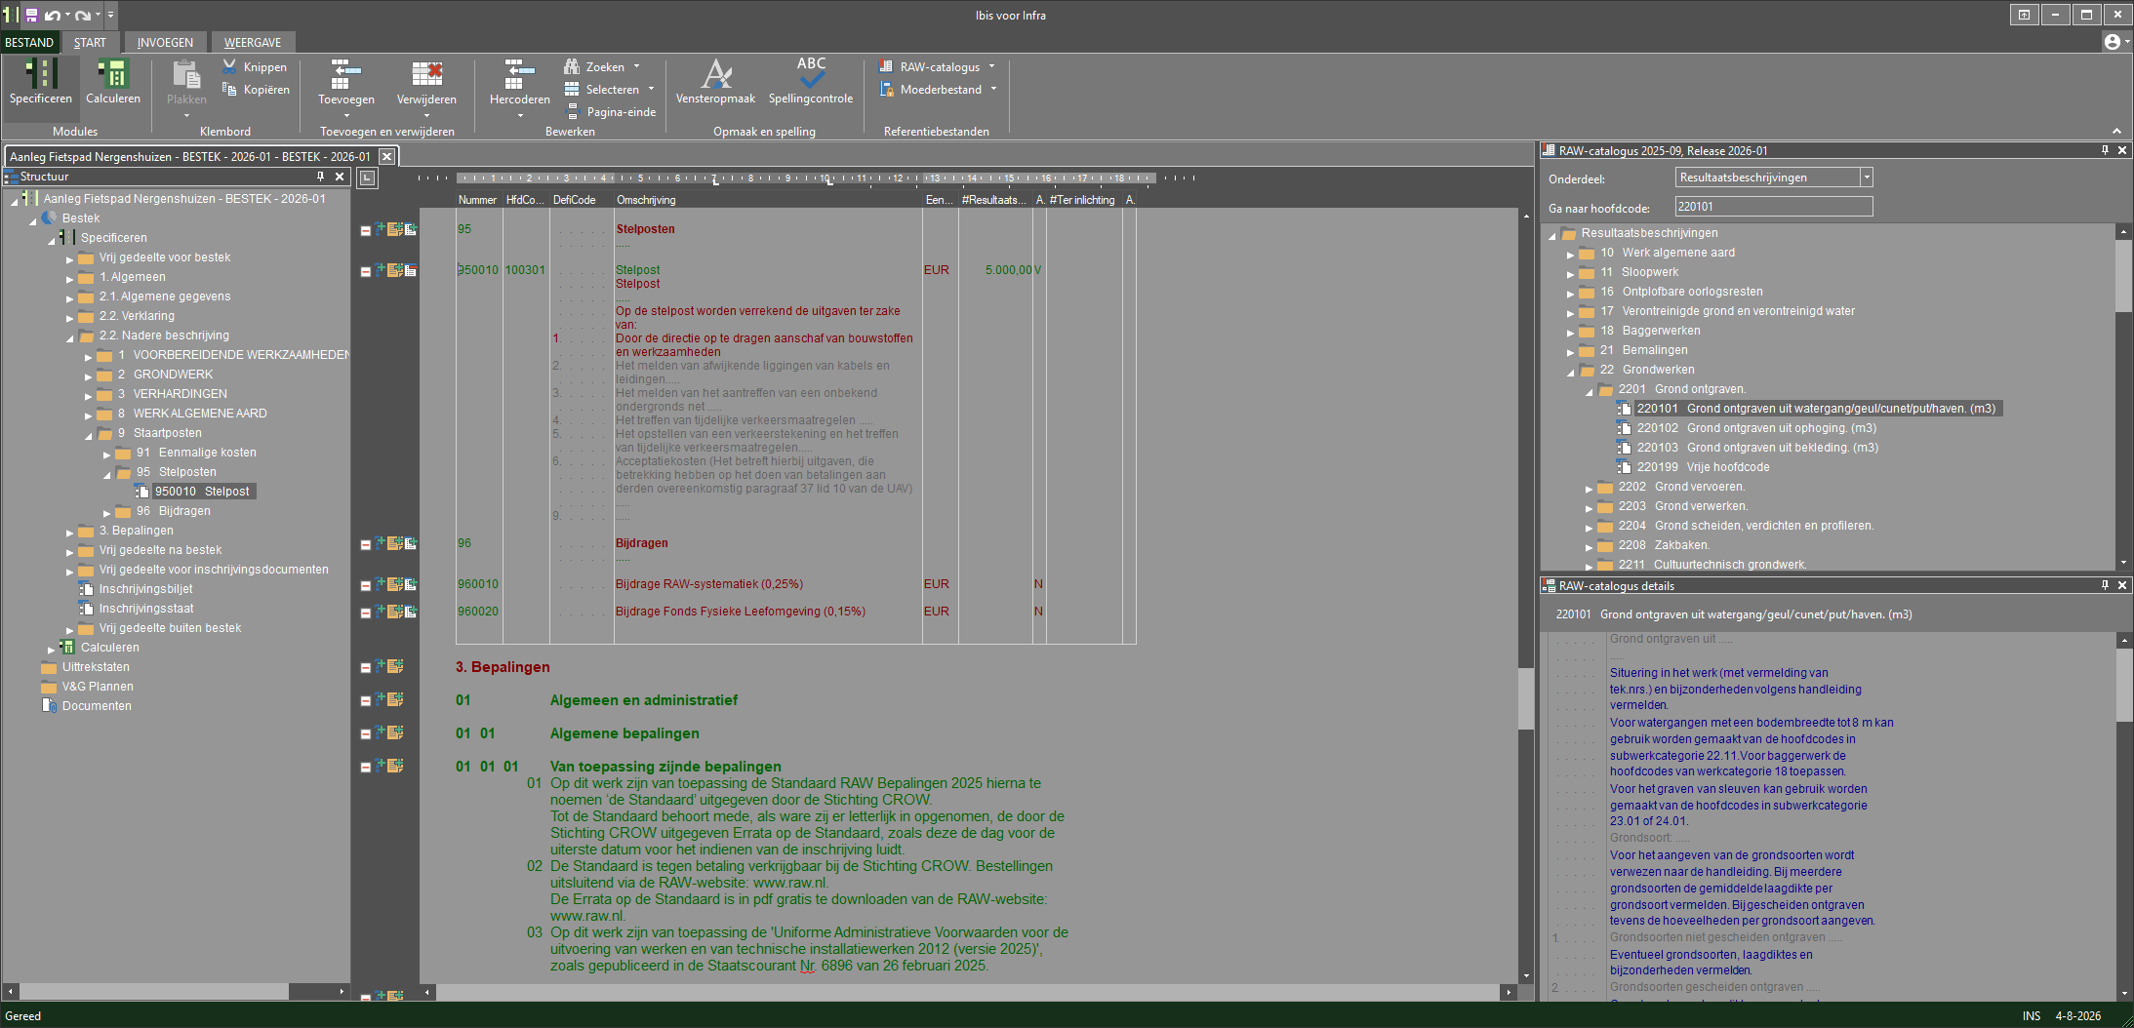
Task: Click the ruler tab-stop selector box
Action: 367,178
